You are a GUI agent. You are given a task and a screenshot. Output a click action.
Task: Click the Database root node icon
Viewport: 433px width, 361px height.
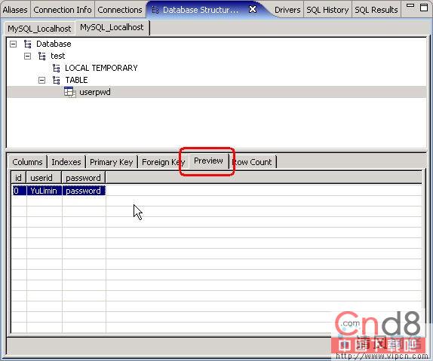point(28,44)
